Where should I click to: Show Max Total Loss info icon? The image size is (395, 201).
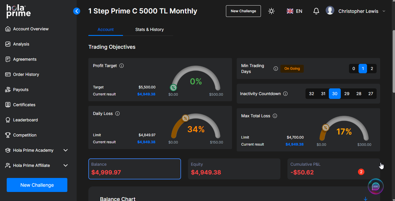coord(275,116)
